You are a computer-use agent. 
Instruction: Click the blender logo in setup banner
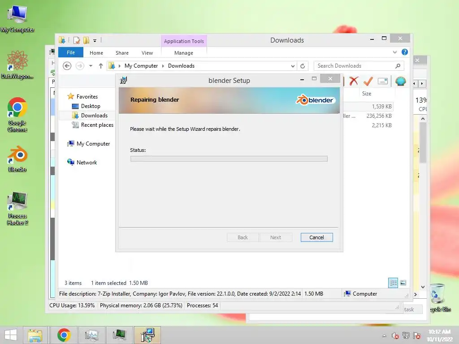click(x=315, y=100)
